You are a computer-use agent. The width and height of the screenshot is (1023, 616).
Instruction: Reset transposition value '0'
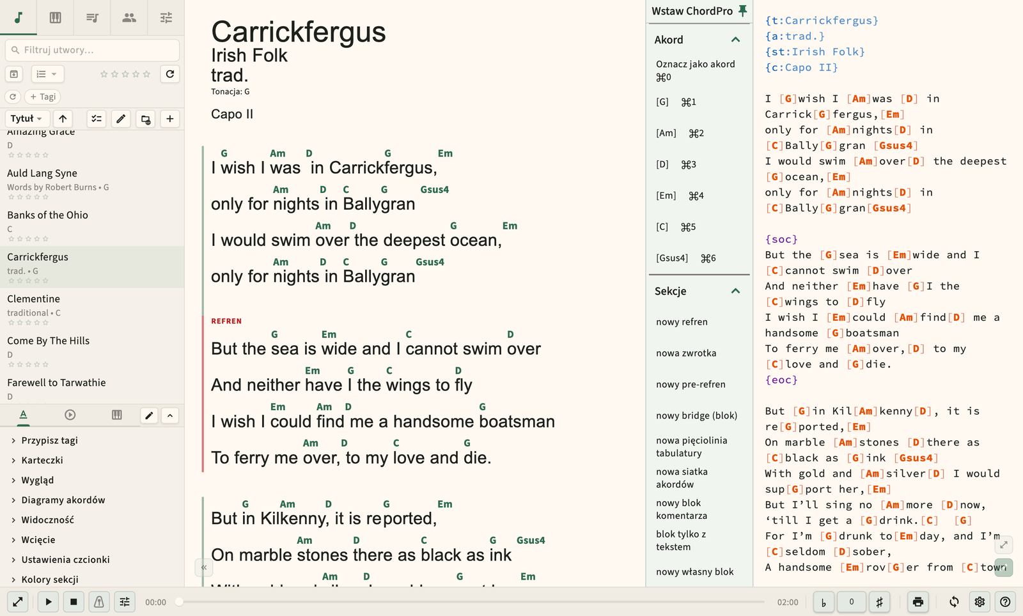click(x=852, y=602)
